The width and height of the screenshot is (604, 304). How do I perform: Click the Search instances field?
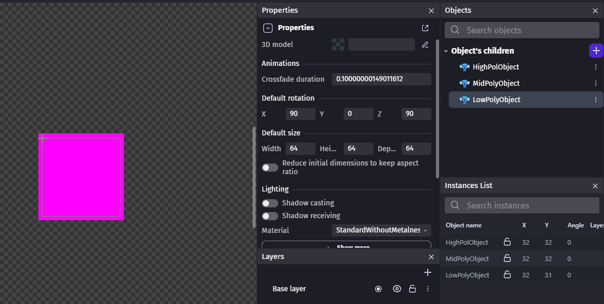click(528, 205)
